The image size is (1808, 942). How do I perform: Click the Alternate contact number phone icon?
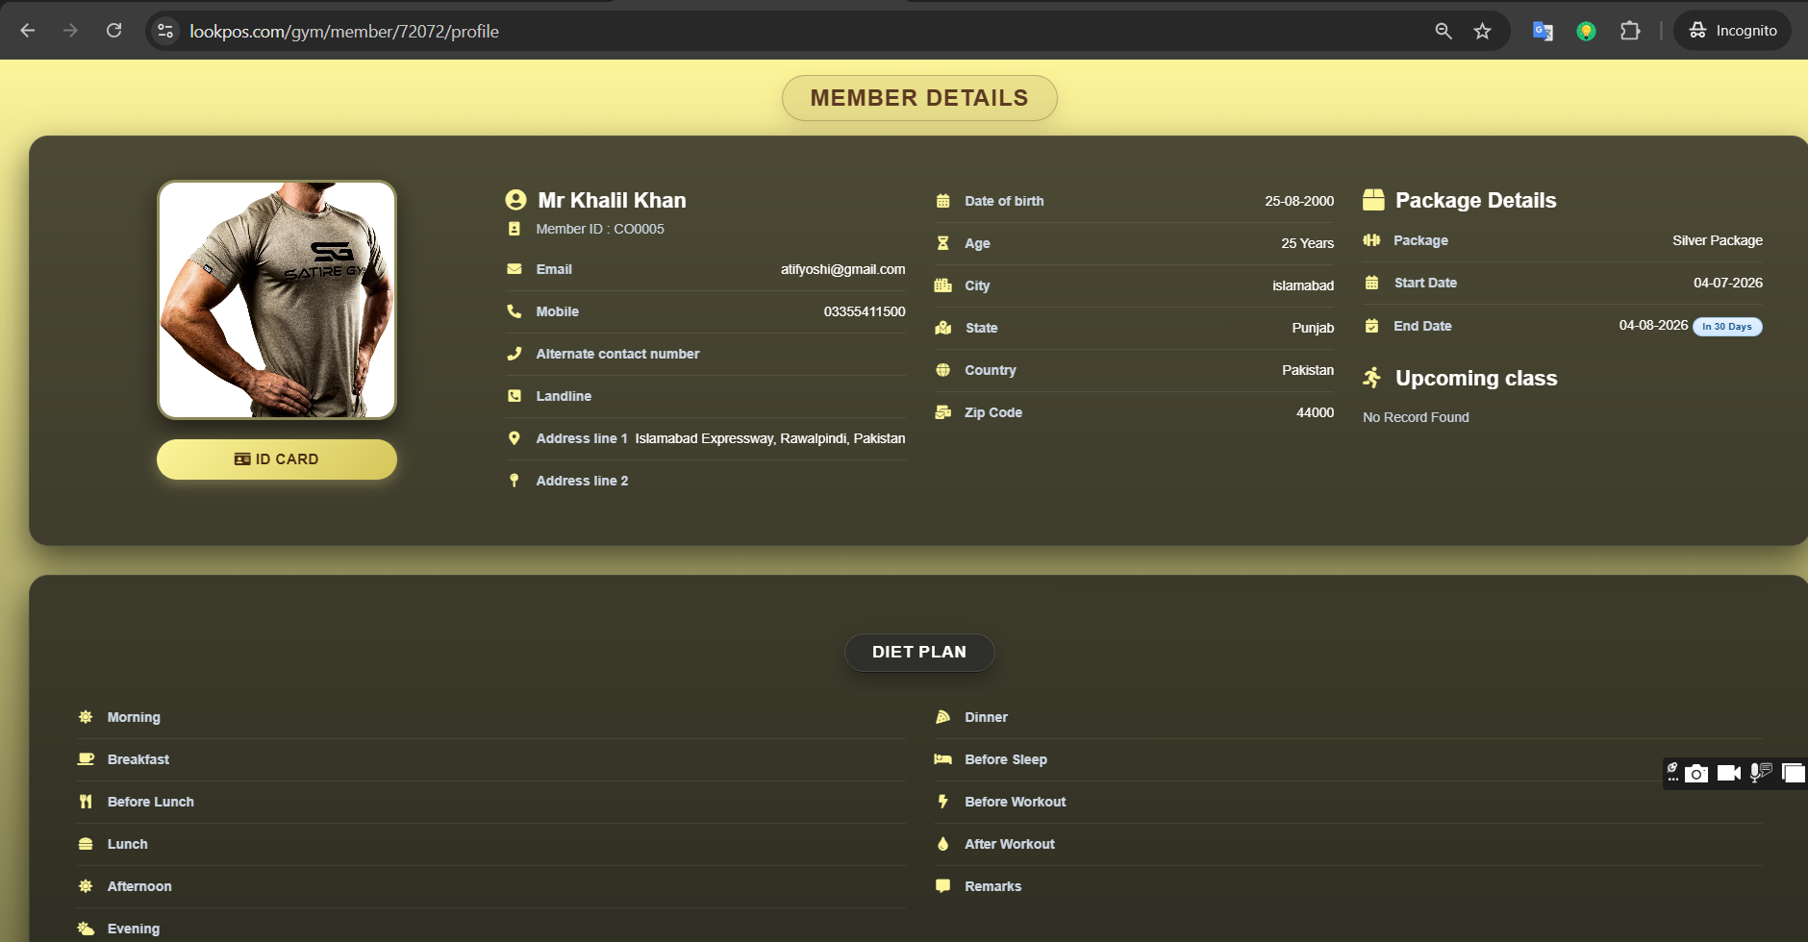click(515, 354)
